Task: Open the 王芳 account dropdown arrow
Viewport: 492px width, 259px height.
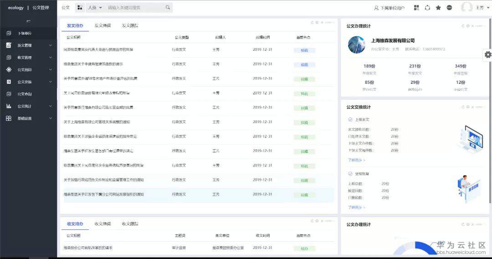Action: point(488,8)
